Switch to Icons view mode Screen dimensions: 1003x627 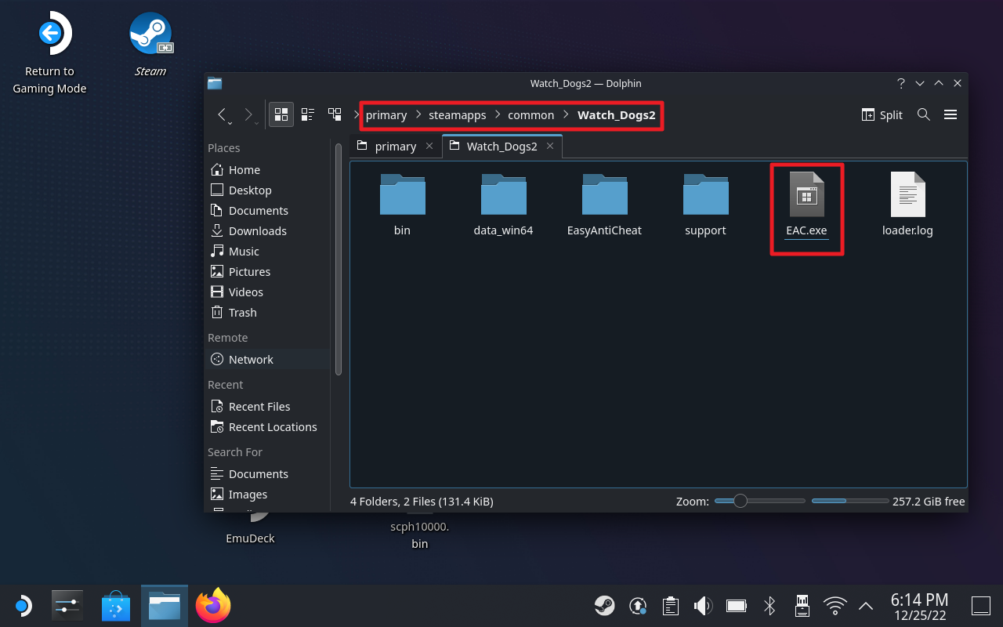281,114
